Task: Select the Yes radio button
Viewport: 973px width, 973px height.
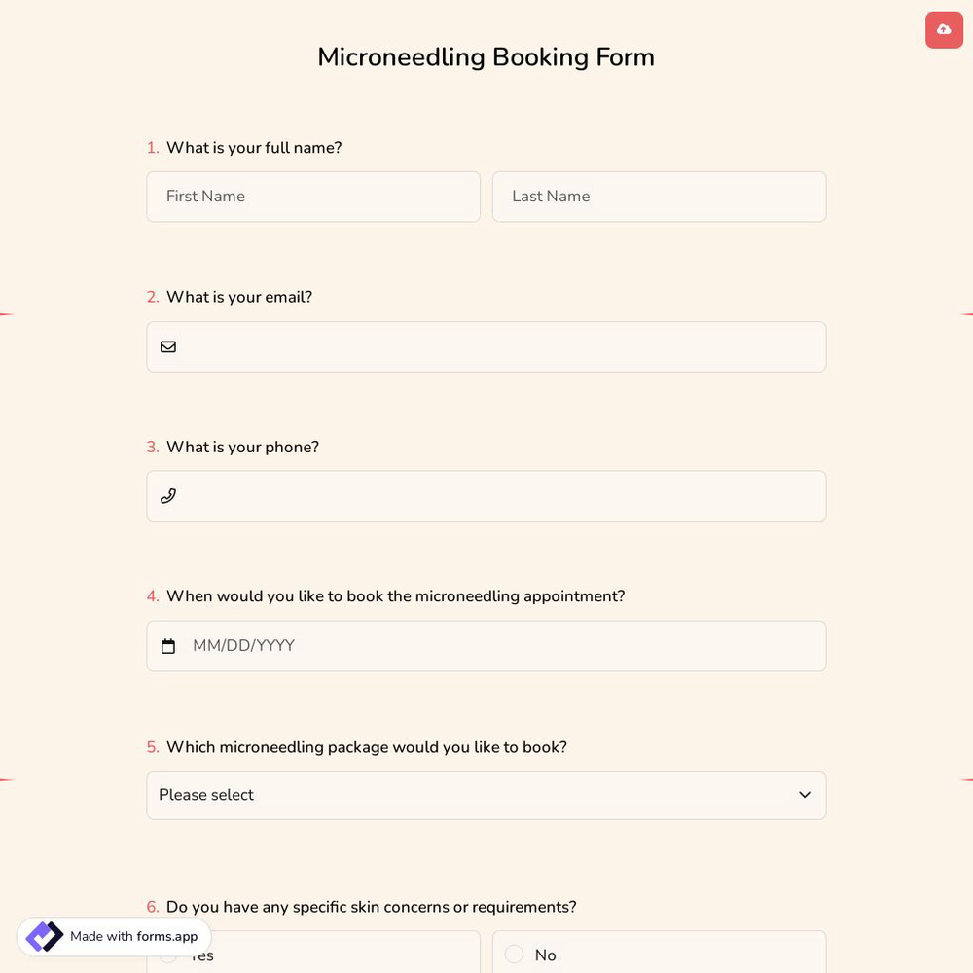Action: tap(168, 955)
